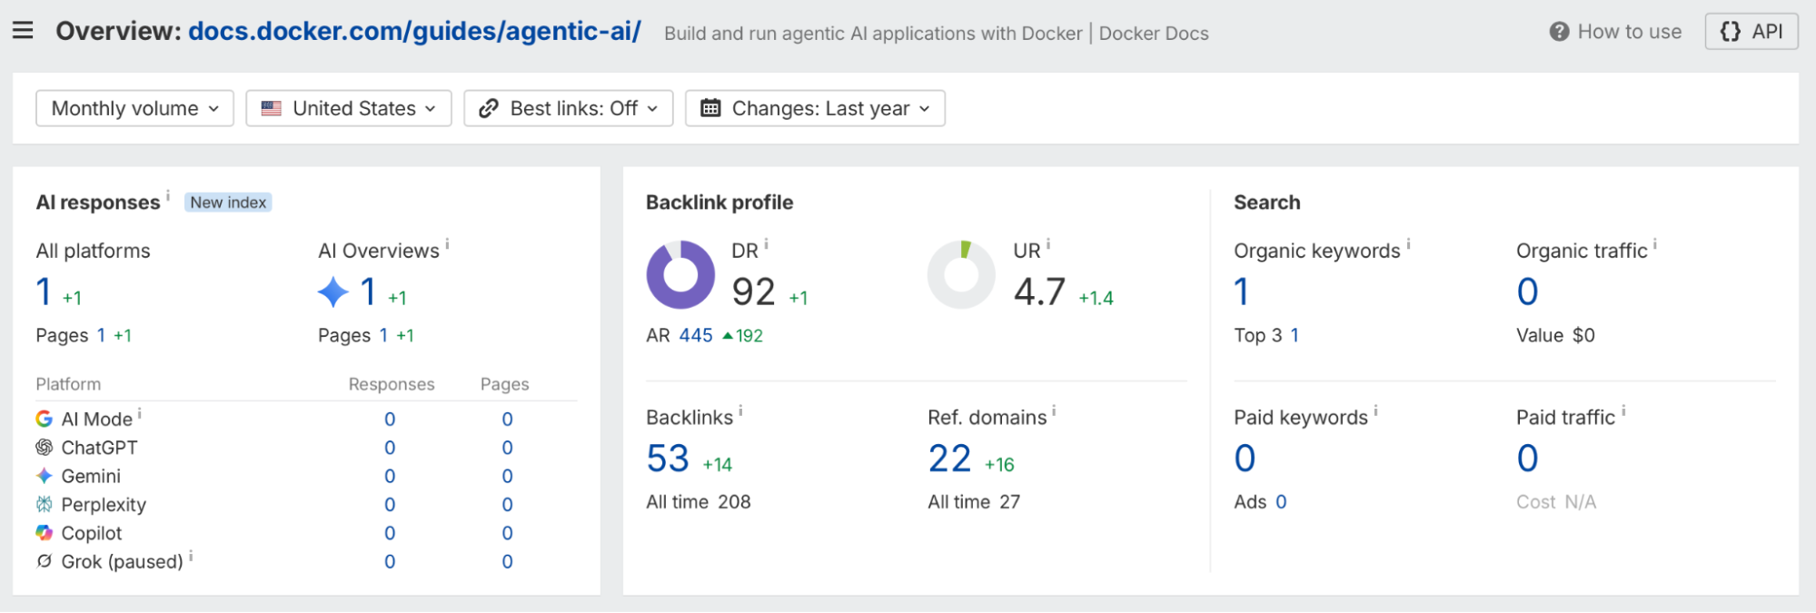Expand Best links: Off dropdown
The width and height of the screenshot is (1816, 613).
click(x=569, y=108)
